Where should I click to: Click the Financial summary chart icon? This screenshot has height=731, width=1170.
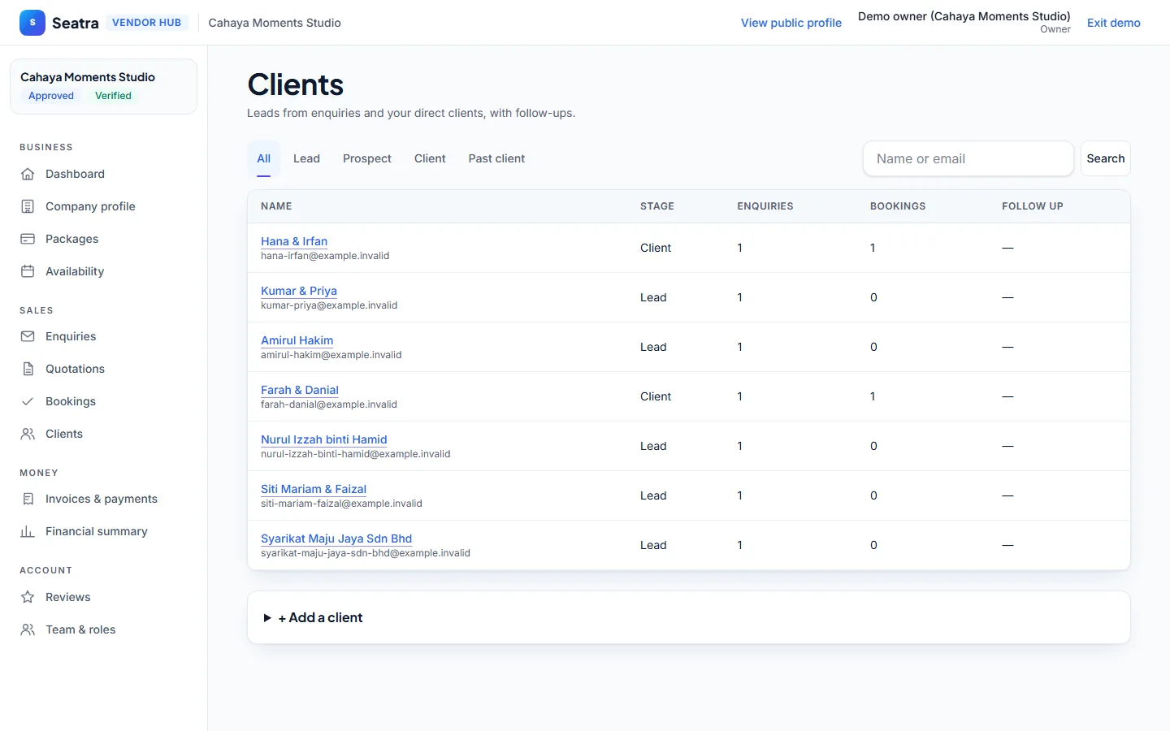(28, 531)
